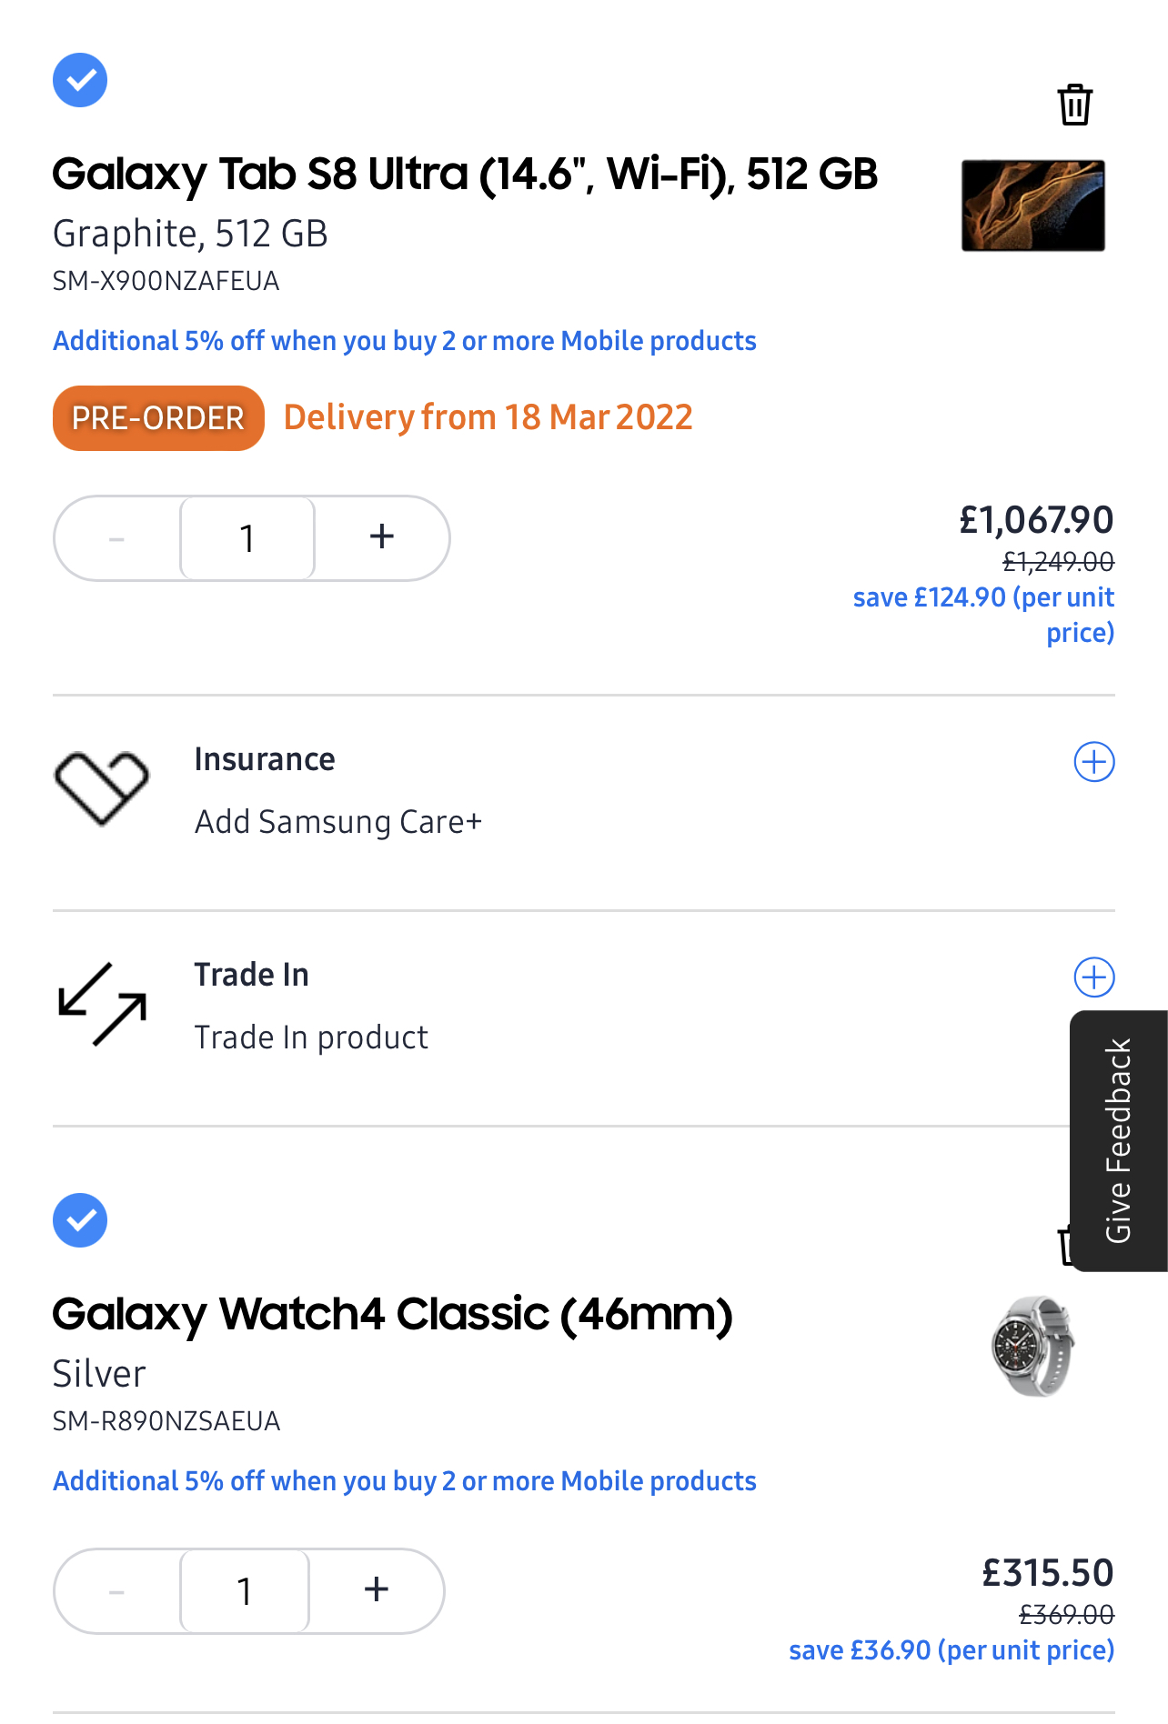Decrease Galaxy Watch4 Classic quantity

click(116, 1592)
